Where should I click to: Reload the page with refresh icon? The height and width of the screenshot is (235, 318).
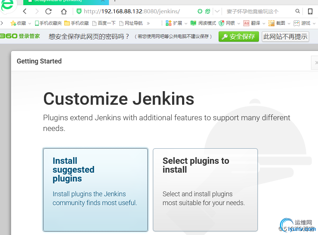click(48, 11)
